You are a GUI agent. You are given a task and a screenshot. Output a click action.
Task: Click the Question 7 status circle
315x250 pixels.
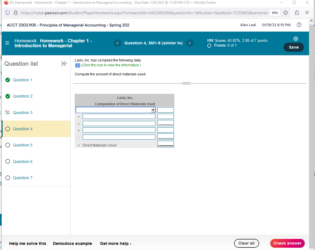coord(8,178)
